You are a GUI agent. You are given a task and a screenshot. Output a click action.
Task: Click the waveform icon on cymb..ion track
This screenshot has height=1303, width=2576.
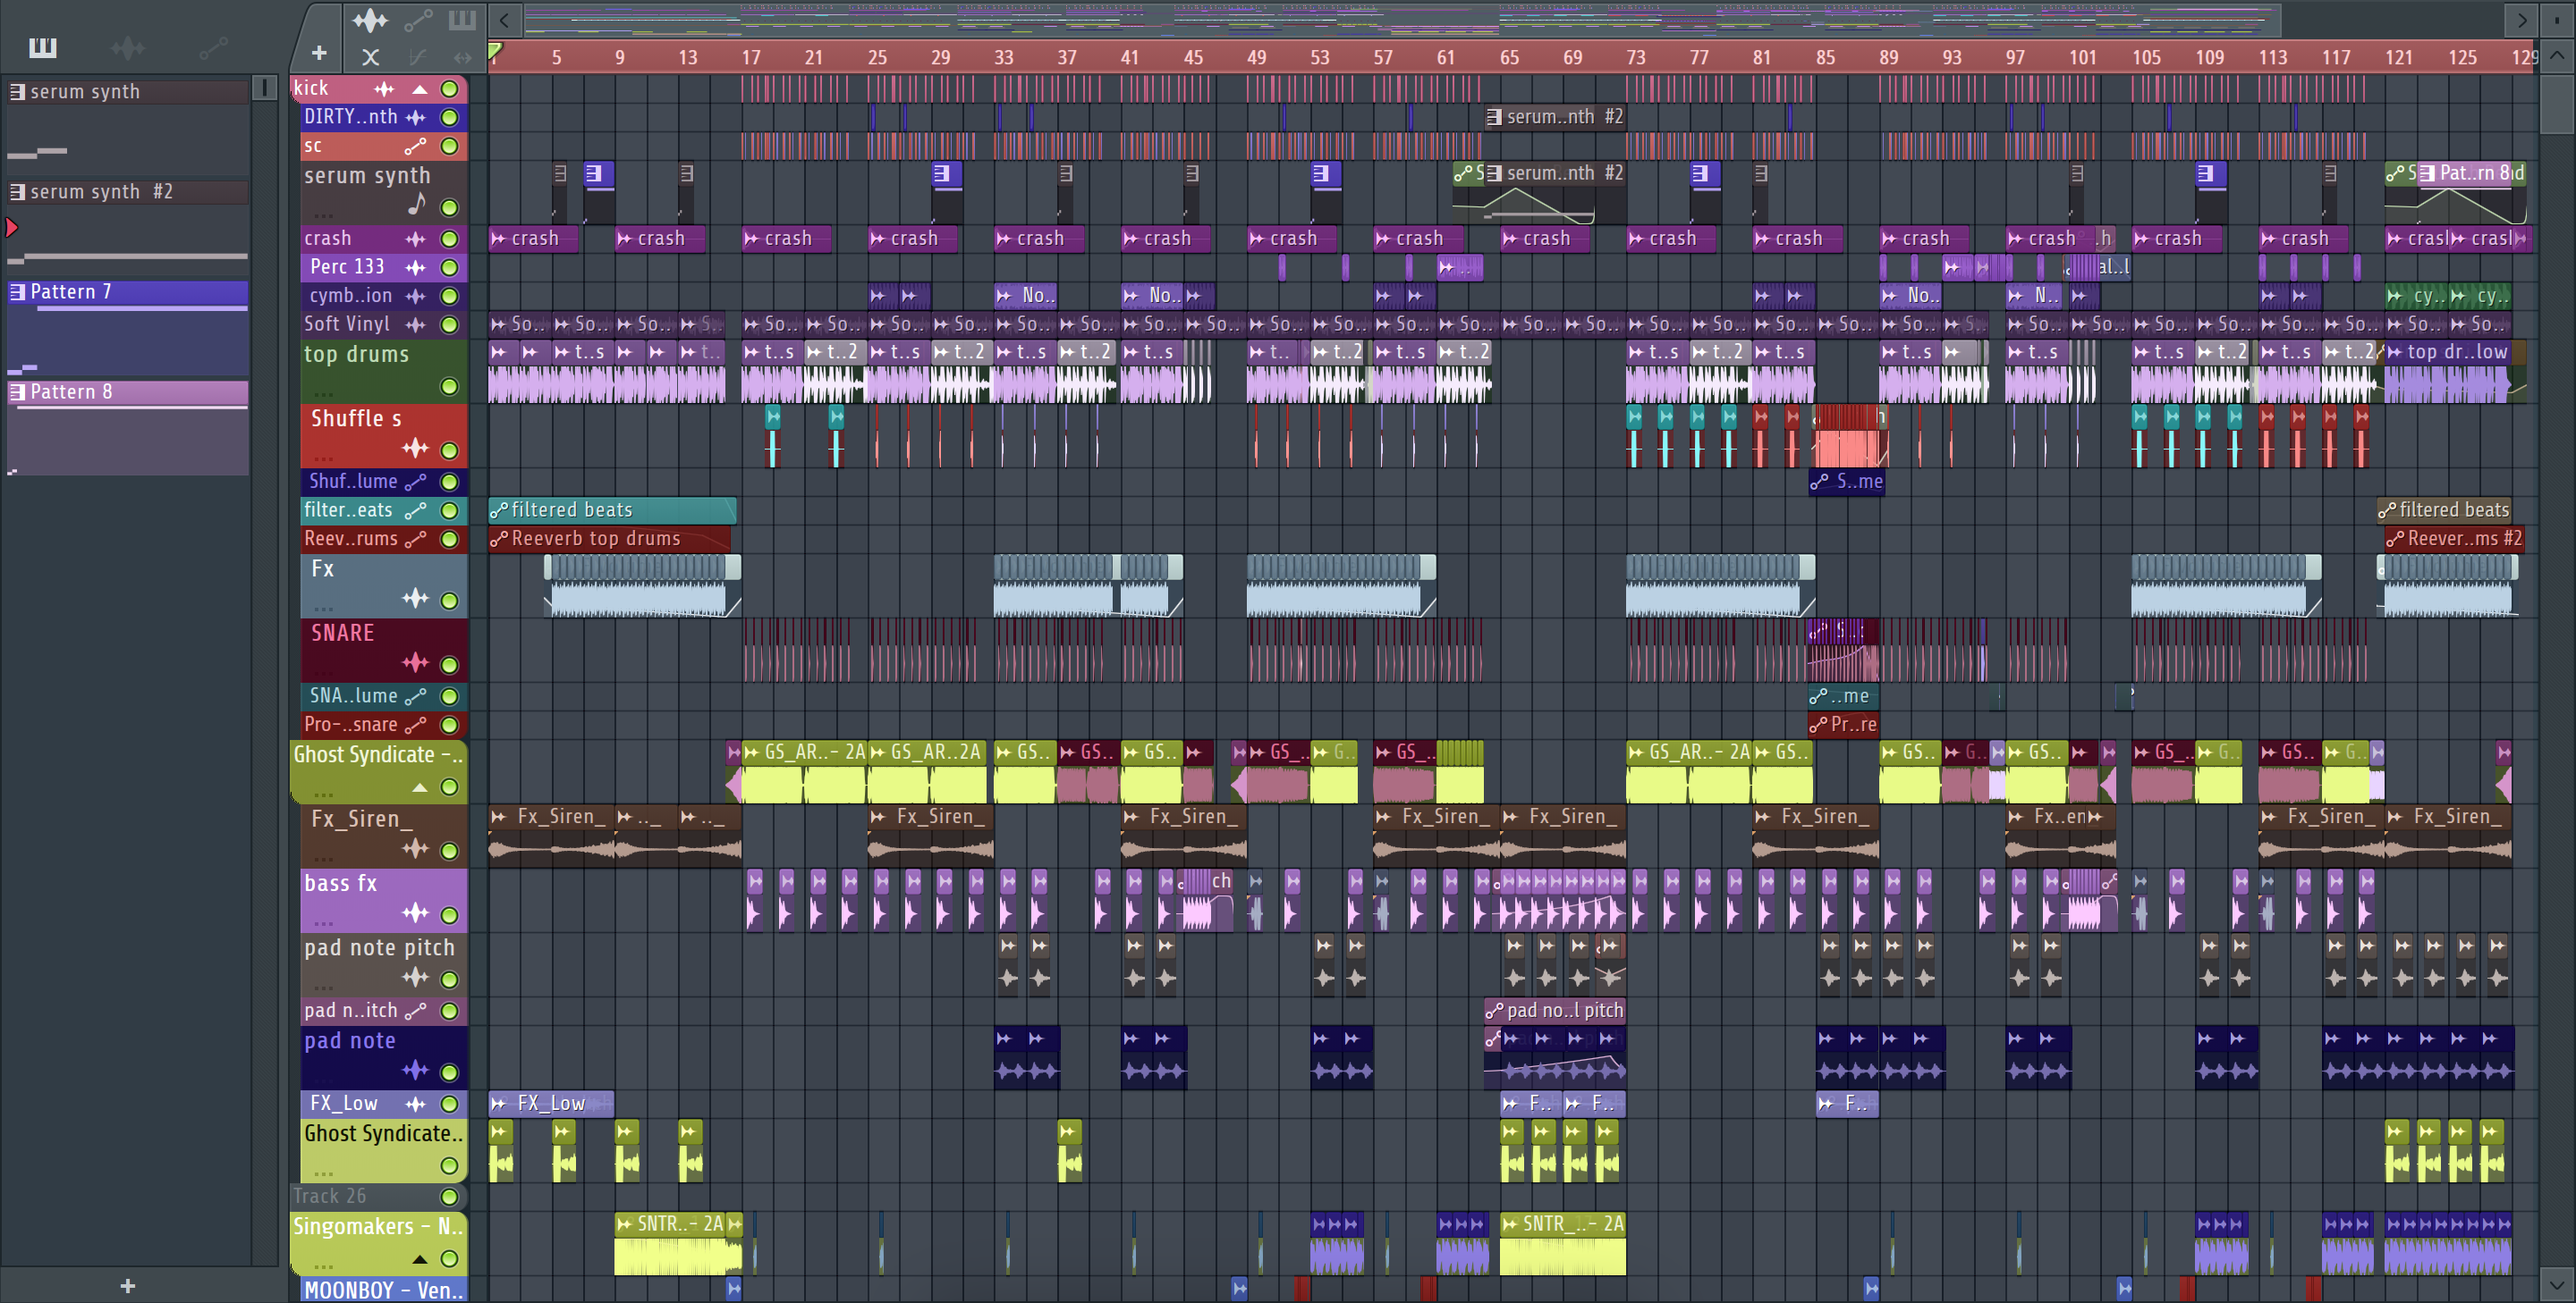pos(415,296)
